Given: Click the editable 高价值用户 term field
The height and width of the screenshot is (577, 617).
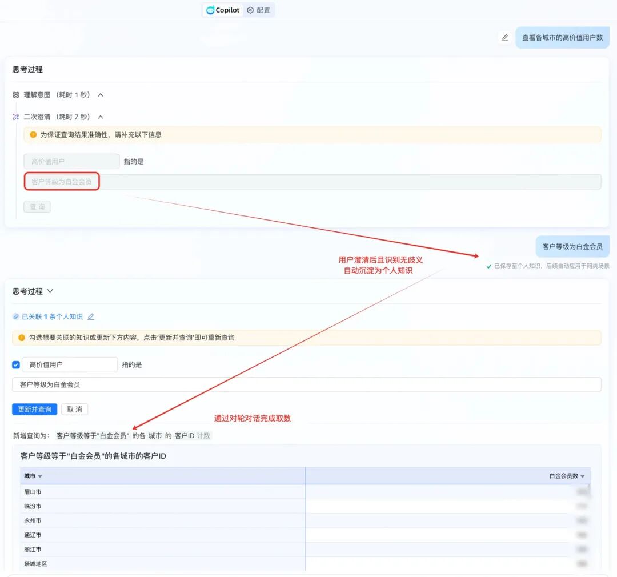Looking at the screenshot, I should coord(70,365).
